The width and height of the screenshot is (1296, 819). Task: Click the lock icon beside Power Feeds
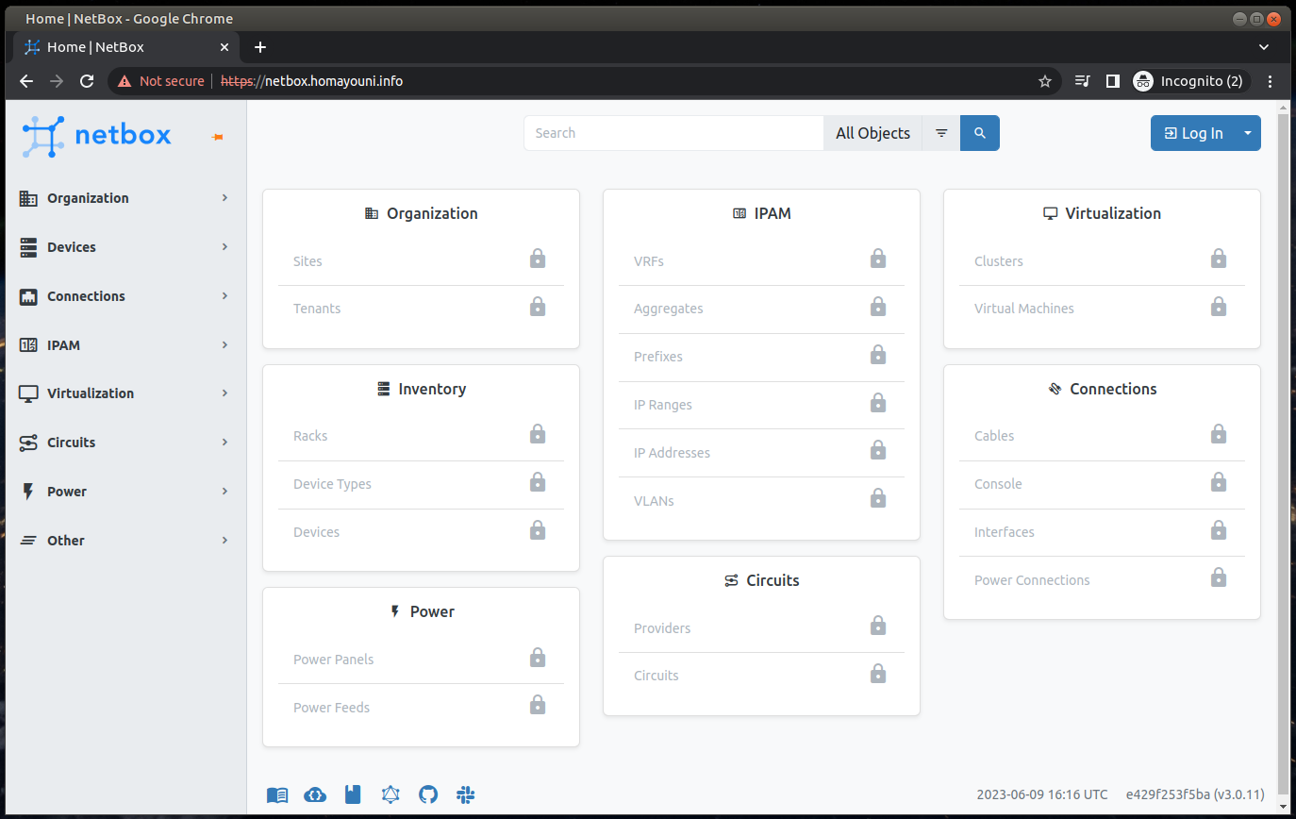(538, 705)
